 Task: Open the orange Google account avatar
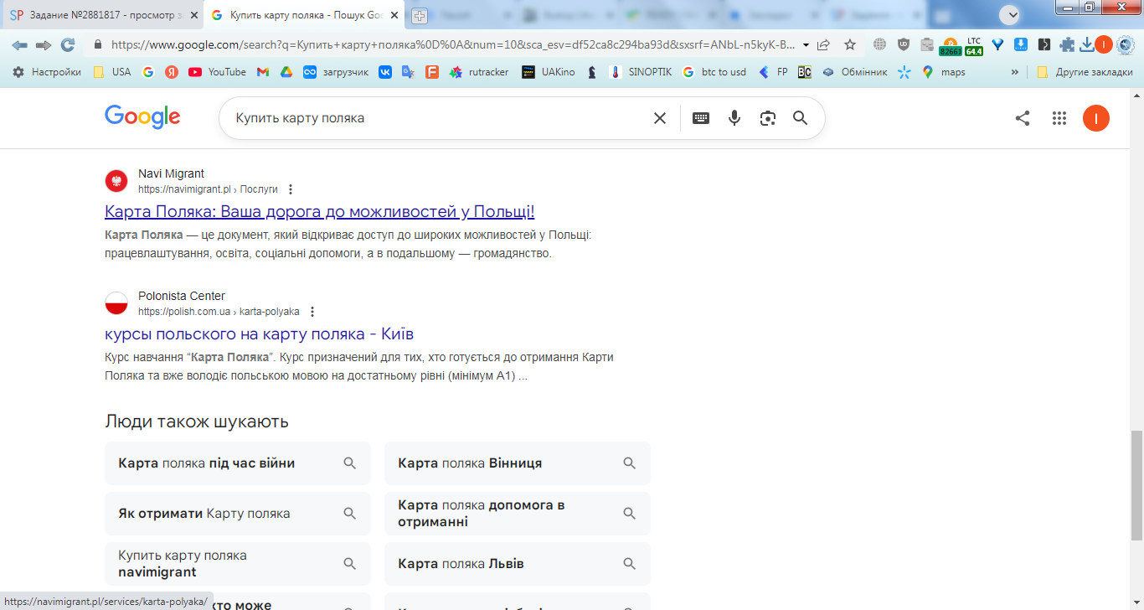tap(1096, 118)
